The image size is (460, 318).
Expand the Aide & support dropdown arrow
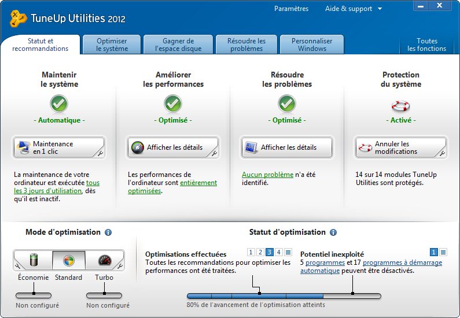[x=380, y=9]
